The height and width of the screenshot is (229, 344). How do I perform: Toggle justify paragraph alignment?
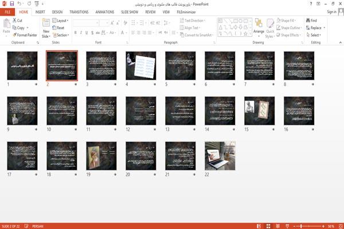150,33
